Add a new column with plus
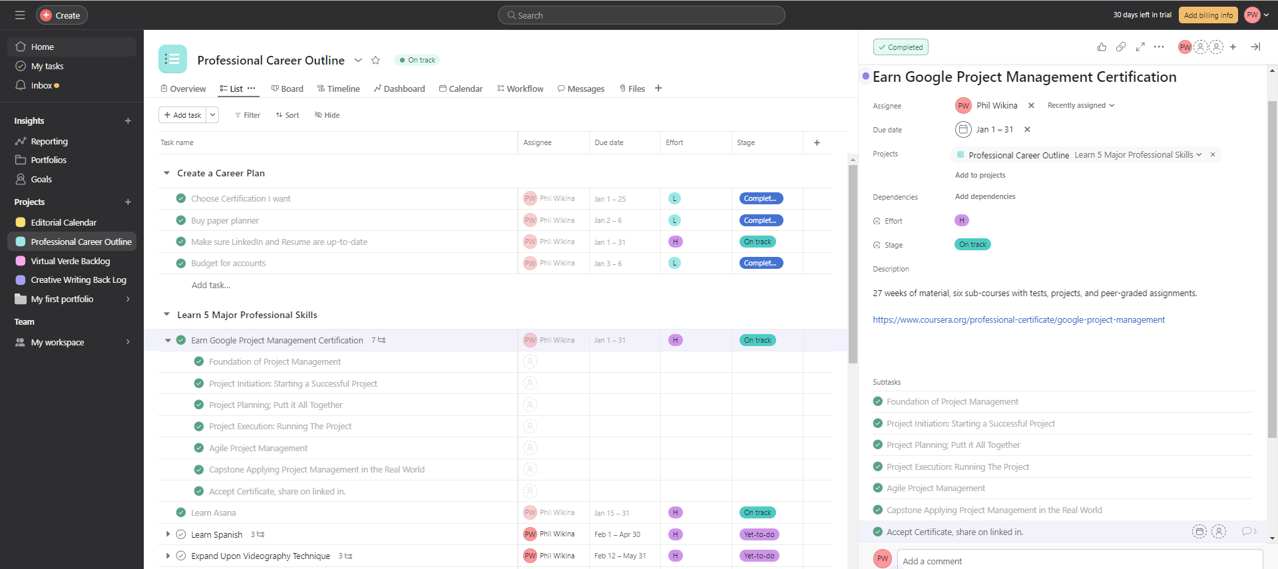The image size is (1278, 569). [x=817, y=142]
